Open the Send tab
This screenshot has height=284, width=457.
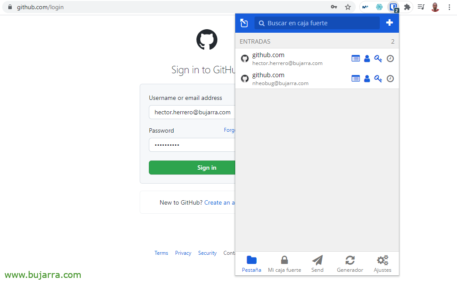[317, 264]
